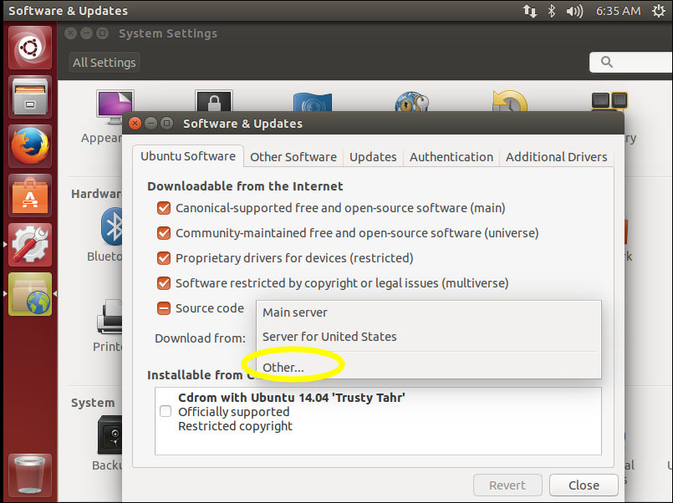This screenshot has width=673, height=503.
Task: Open the Ubuntu Dash home launcher icon
Action: pos(30,48)
